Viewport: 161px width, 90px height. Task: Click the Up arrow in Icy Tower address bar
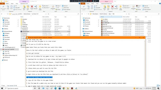click(x=8, y=14)
